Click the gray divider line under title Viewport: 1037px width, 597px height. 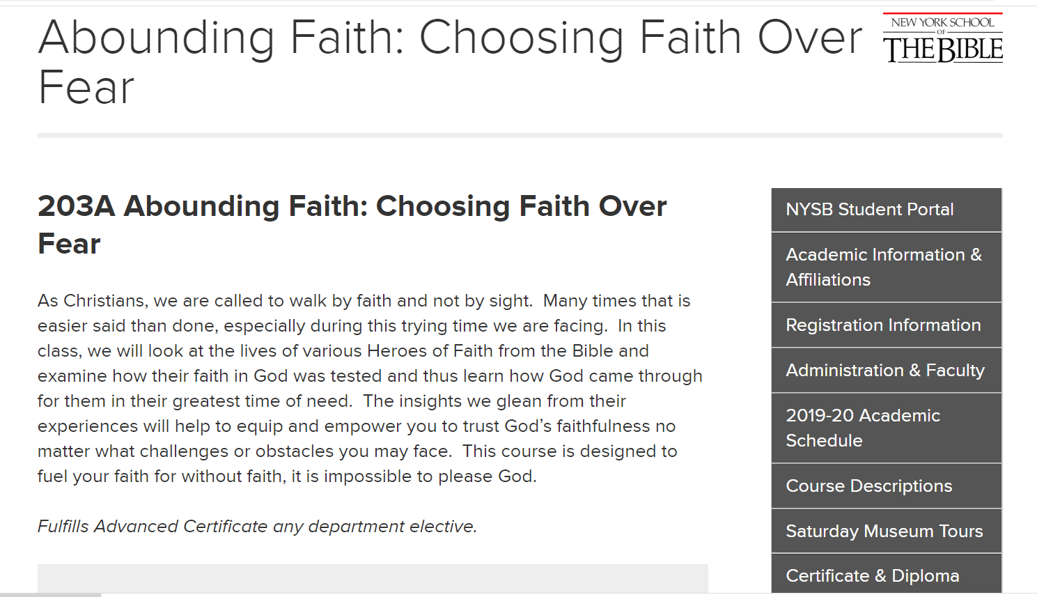pyautogui.click(x=520, y=135)
